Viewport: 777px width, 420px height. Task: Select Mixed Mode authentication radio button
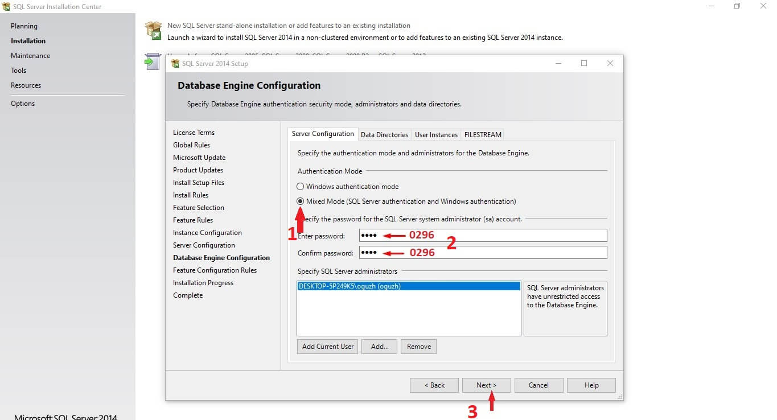(301, 201)
